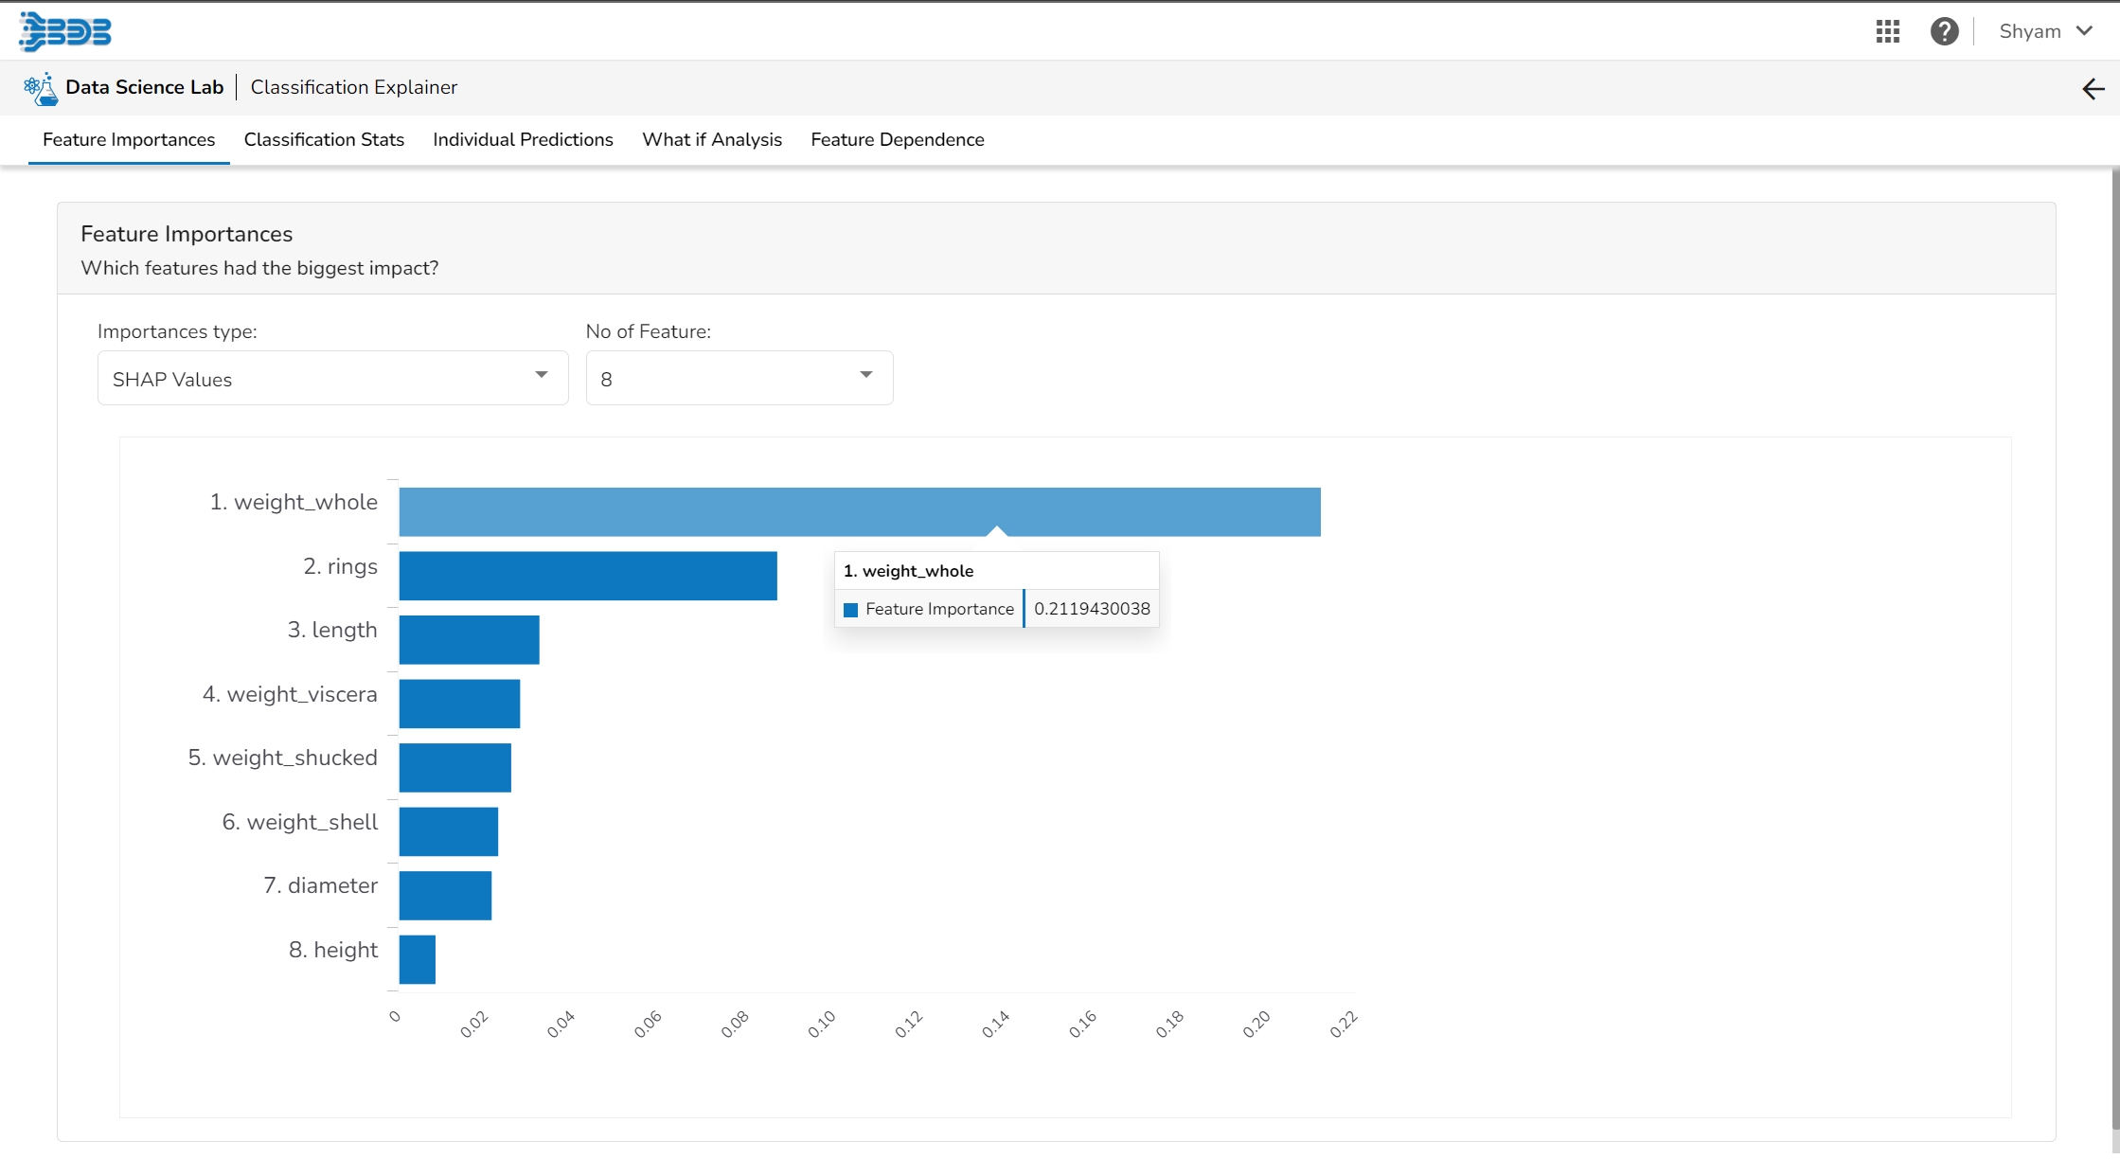Open the apps grid menu icon

1887,31
